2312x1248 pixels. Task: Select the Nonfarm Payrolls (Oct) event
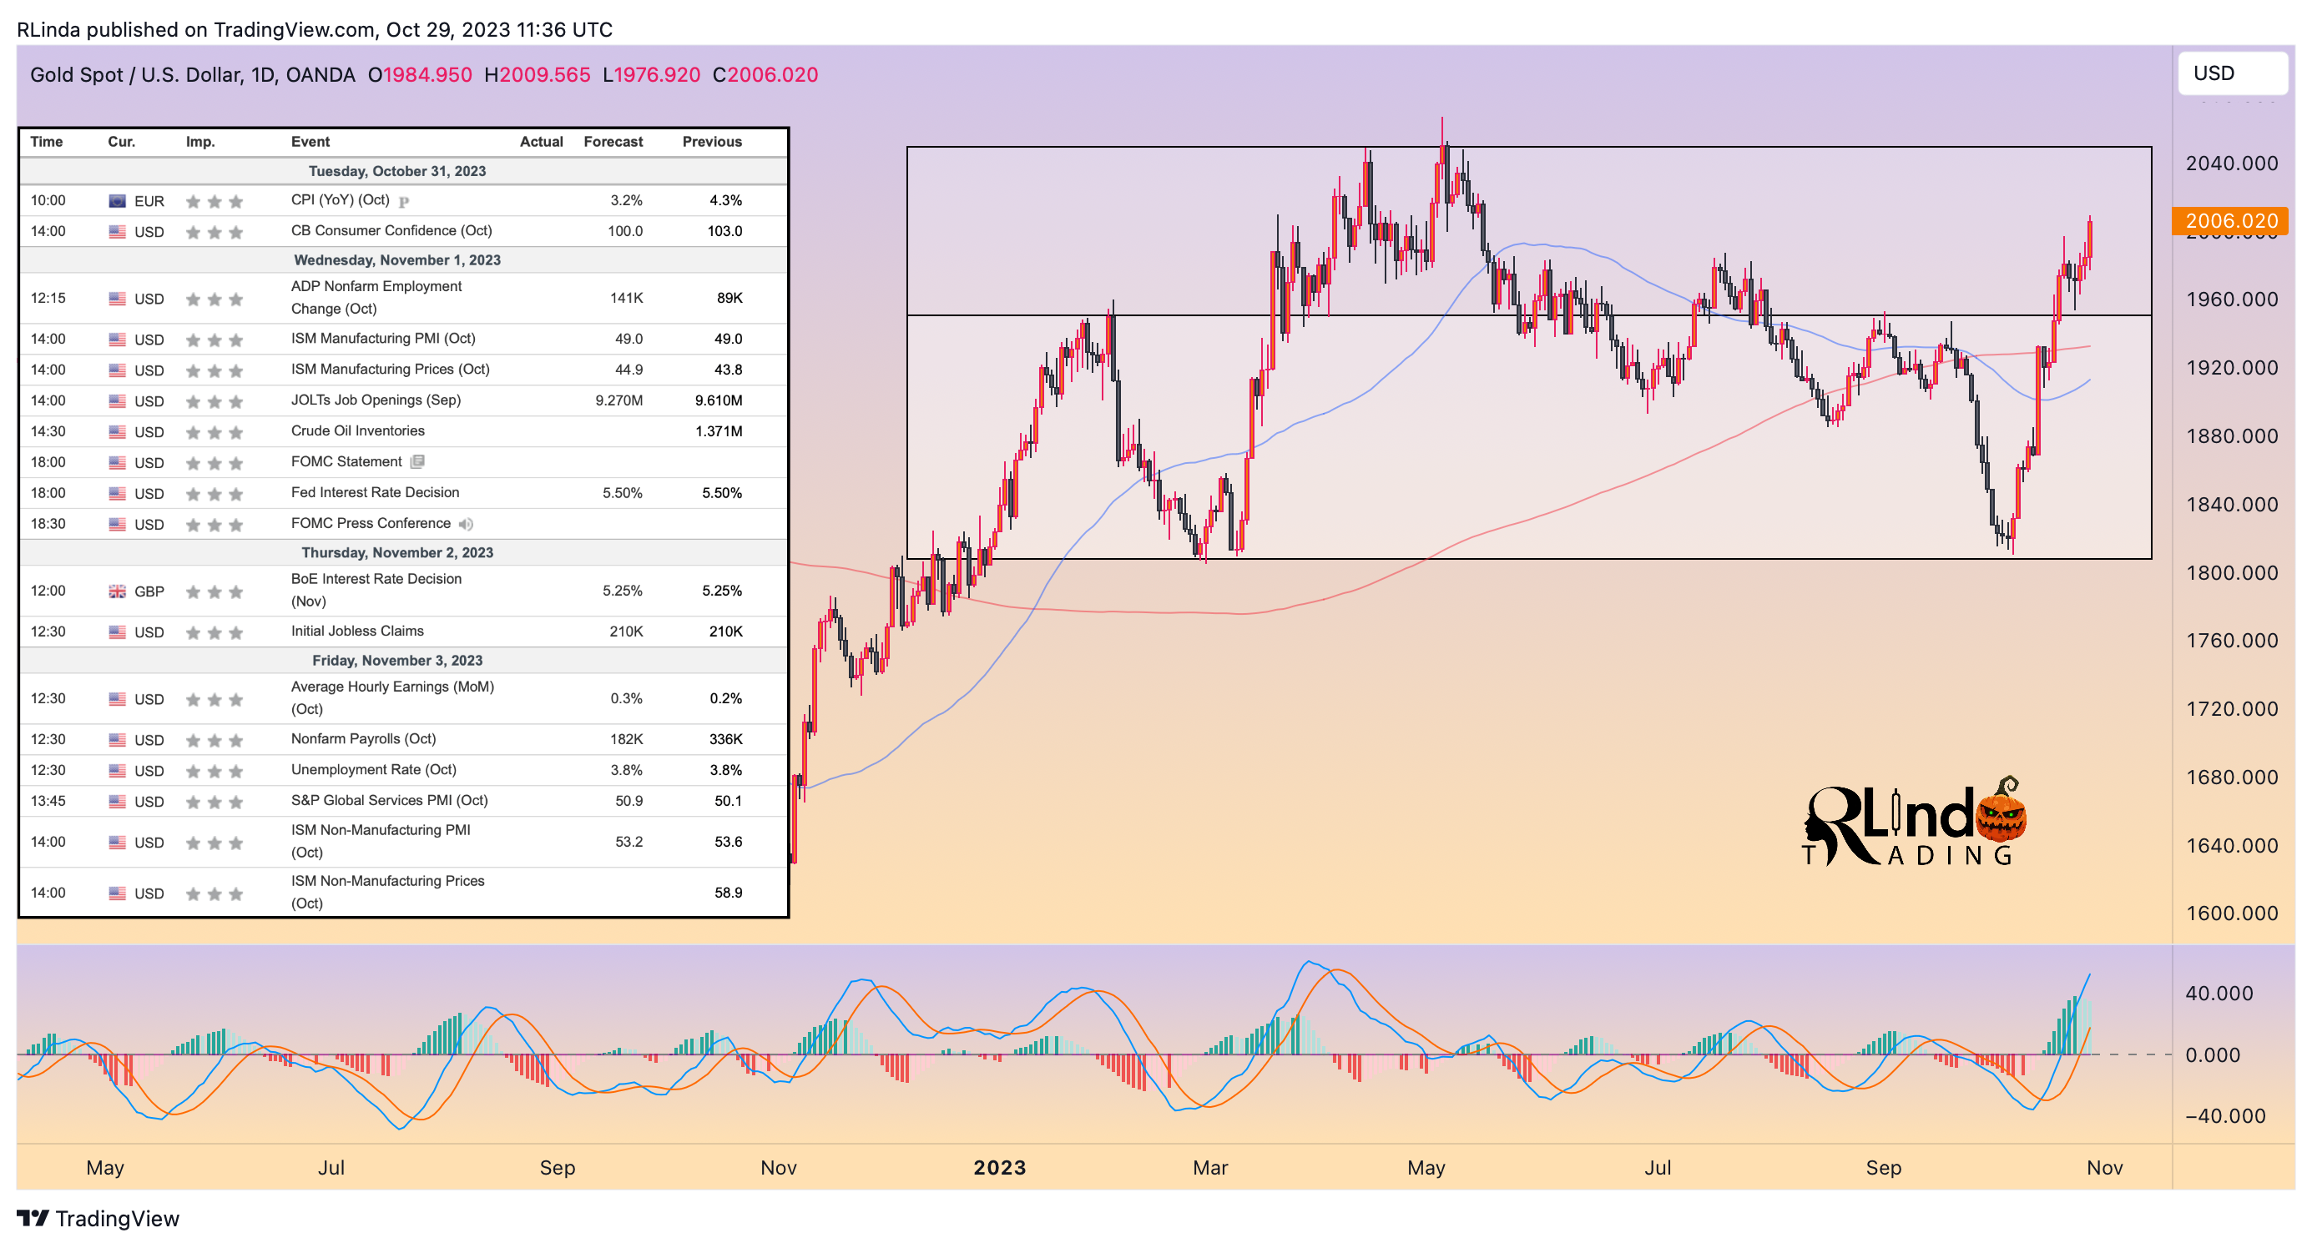click(x=364, y=738)
